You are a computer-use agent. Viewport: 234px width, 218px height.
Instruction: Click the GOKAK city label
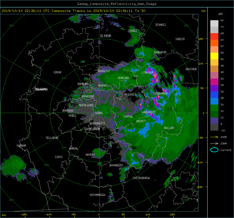pos(57,72)
